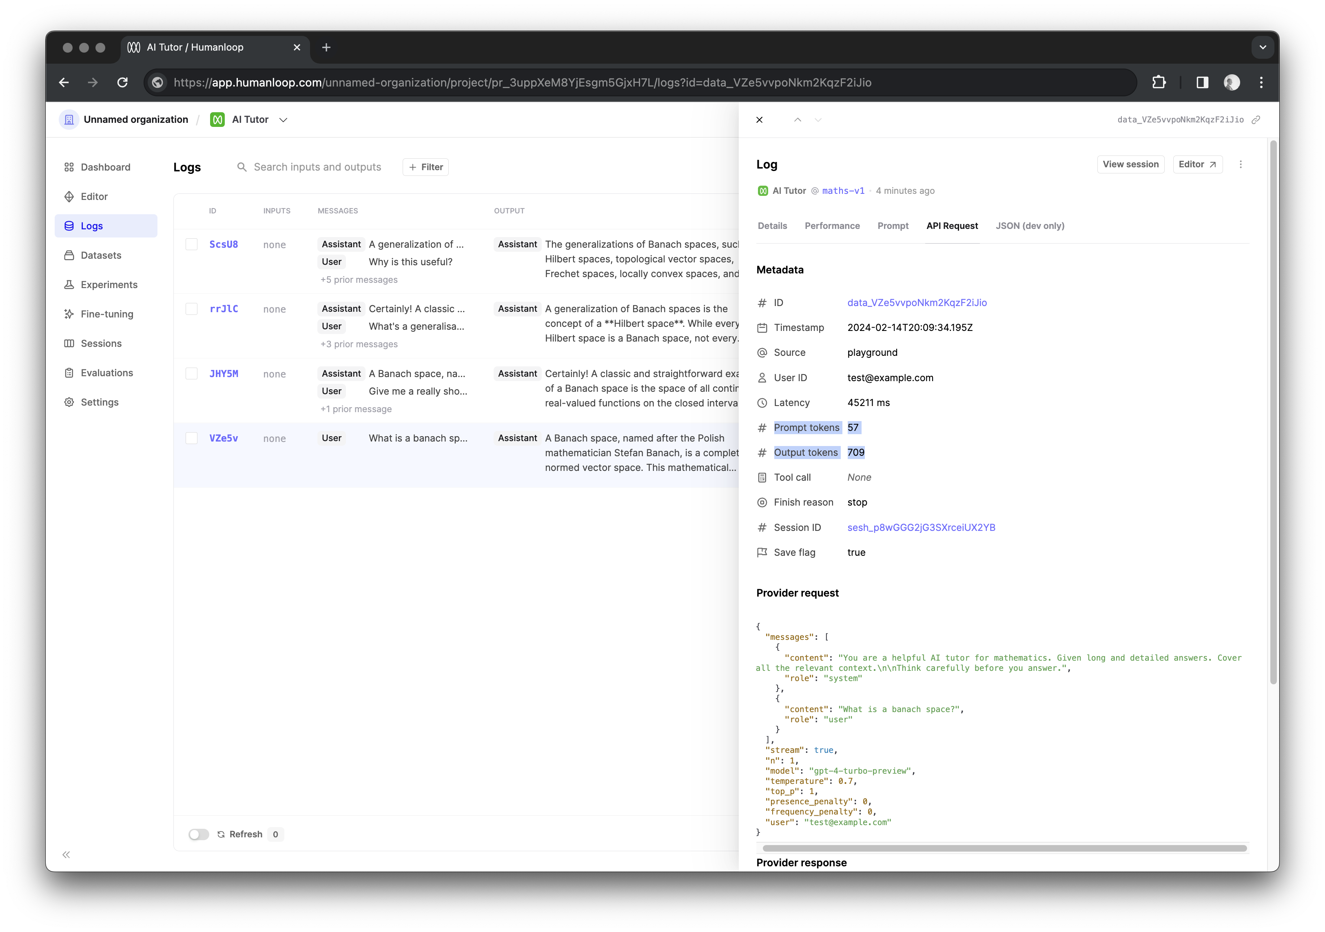Go to next log with down arrow
Screen dimensions: 1325x932
click(x=818, y=120)
